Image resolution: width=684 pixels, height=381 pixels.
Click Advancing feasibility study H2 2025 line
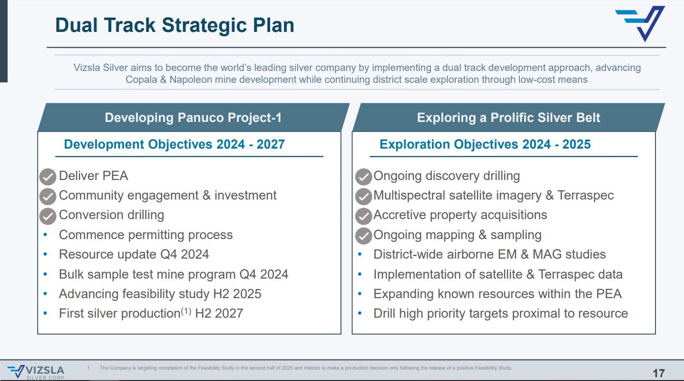pos(160,294)
